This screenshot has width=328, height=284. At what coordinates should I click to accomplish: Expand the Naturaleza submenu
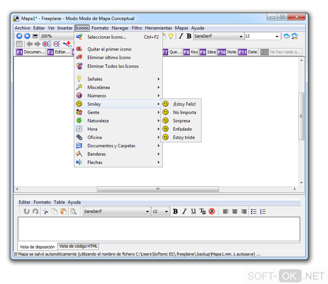coord(118,121)
